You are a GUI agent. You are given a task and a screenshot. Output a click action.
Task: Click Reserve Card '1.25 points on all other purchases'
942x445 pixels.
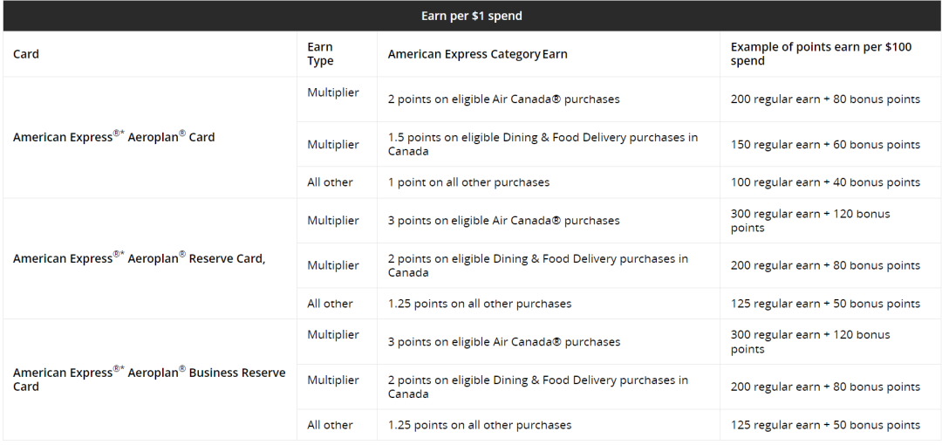pyautogui.click(x=480, y=304)
